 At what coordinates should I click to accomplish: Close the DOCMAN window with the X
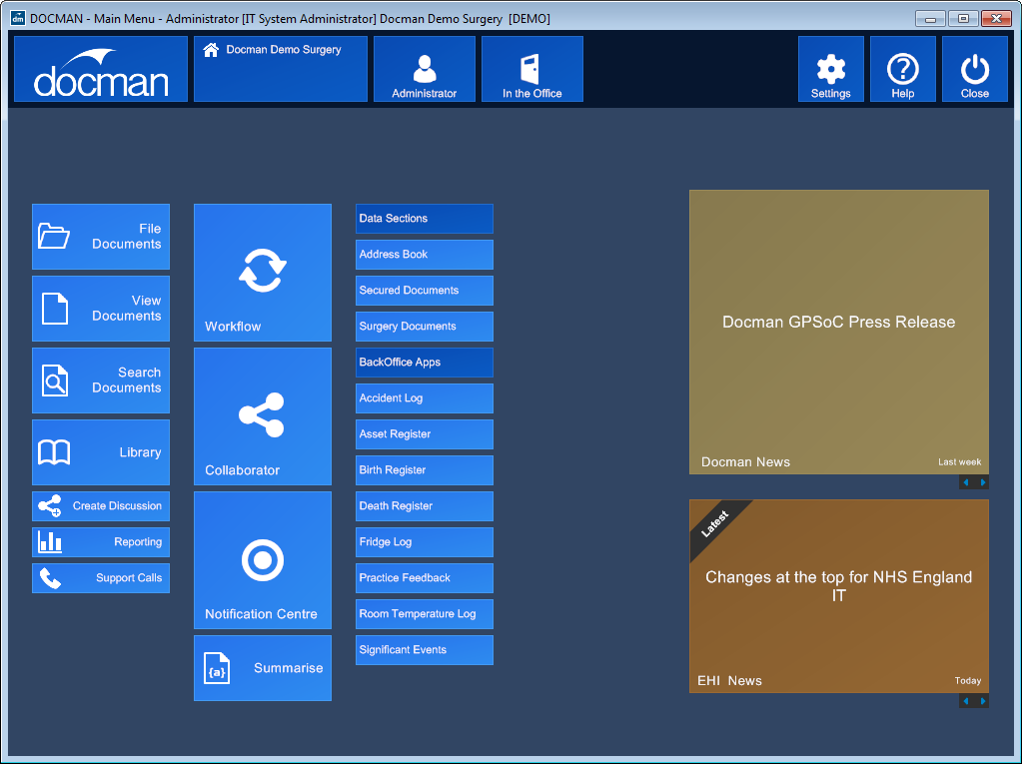click(x=997, y=18)
